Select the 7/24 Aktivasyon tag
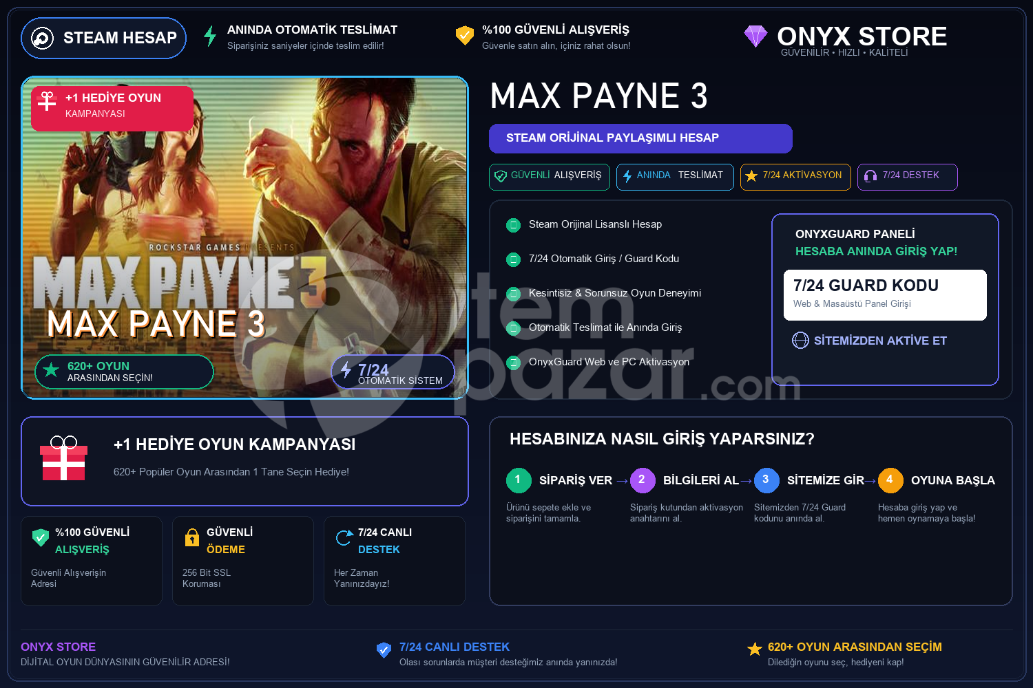Viewport: 1033px width, 688px height. pos(795,177)
